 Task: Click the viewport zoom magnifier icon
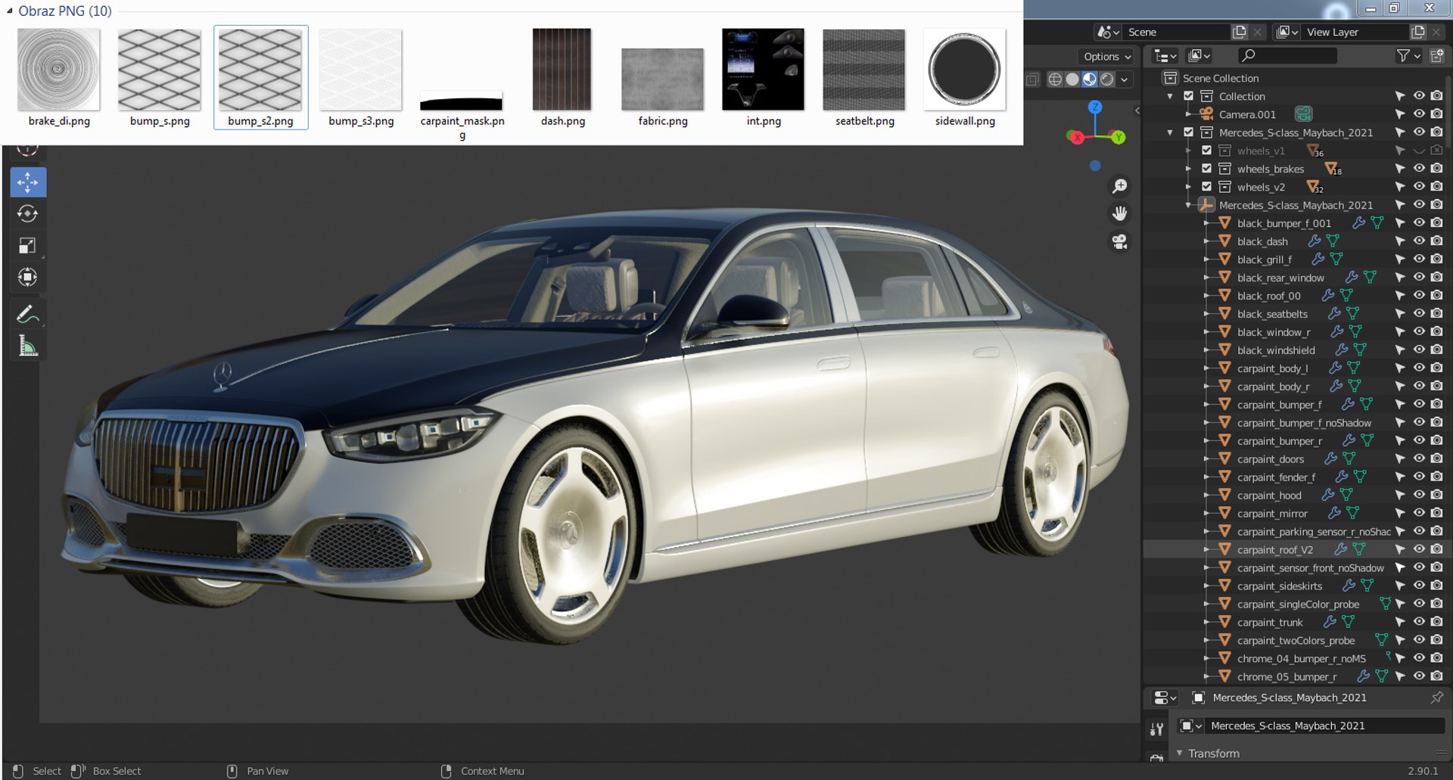[1120, 186]
